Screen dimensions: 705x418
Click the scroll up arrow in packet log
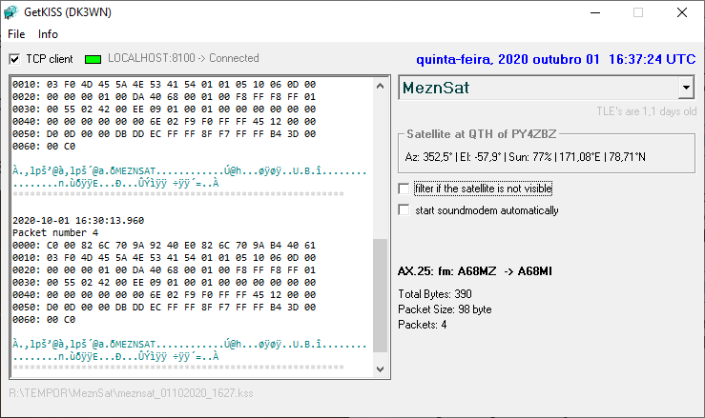380,86
